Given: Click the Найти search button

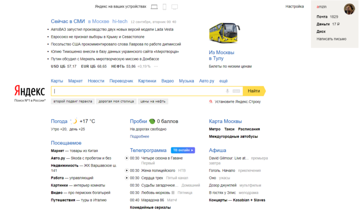Looking at the screenshot, I should pyautogui.click(x=254, y=91).
